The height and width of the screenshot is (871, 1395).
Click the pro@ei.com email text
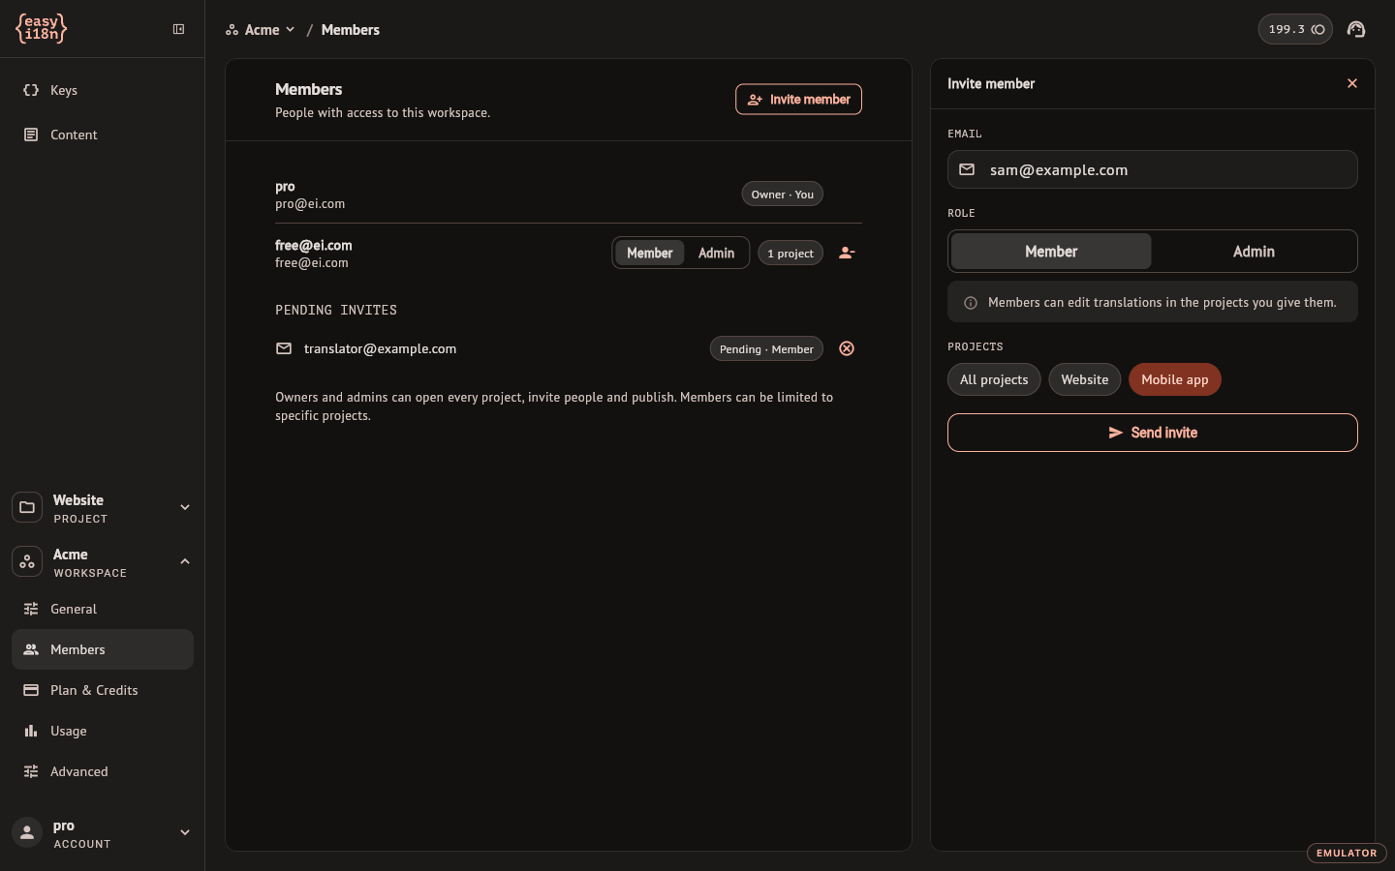click(310, 204)
